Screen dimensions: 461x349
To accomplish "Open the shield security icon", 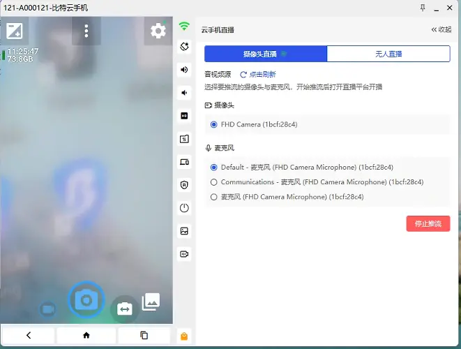I will point(184,185).
